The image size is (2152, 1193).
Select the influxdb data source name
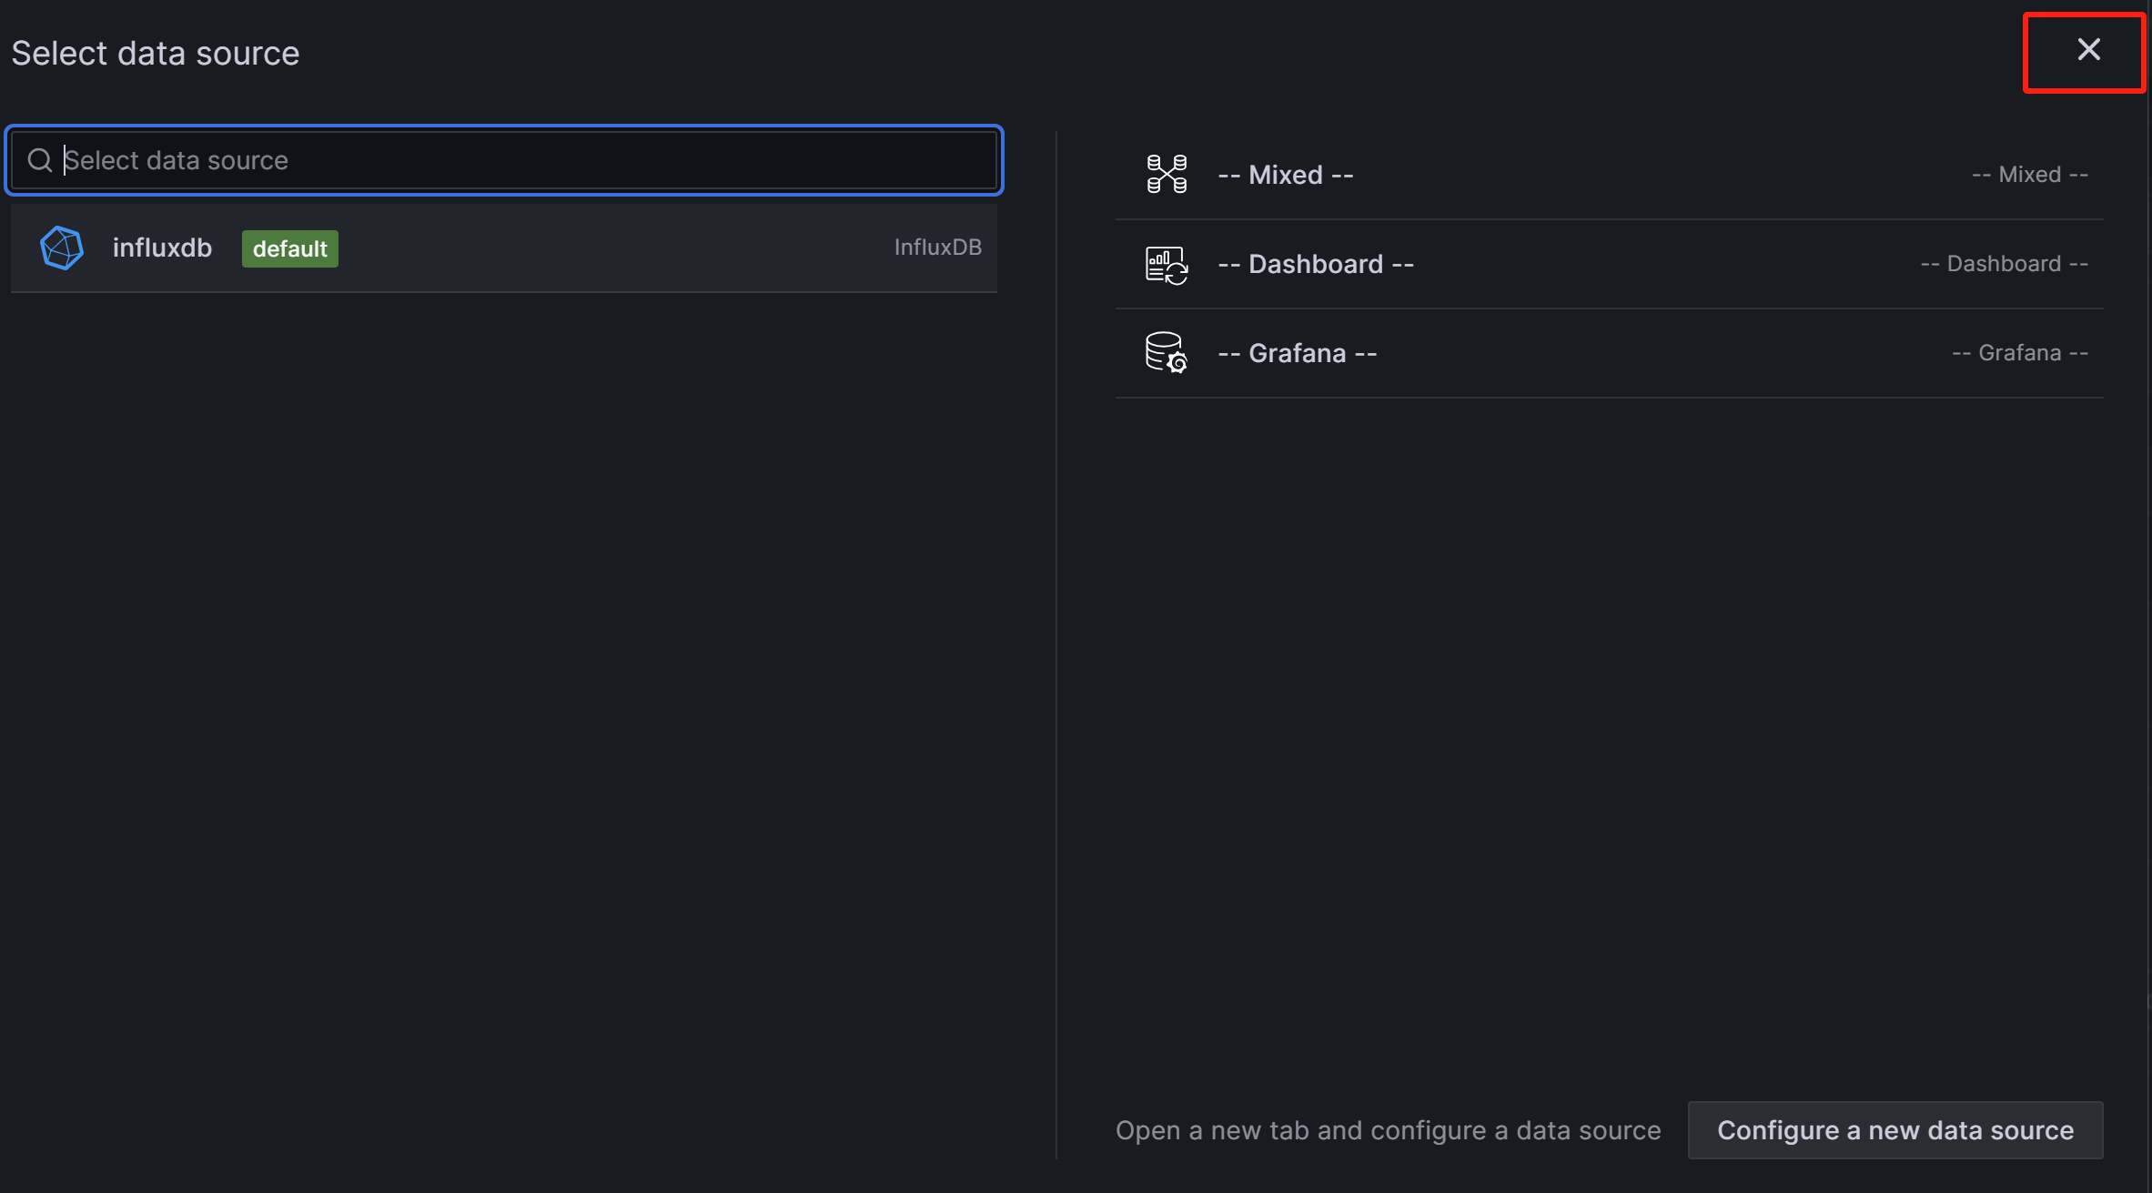click(x=162, y=248)
